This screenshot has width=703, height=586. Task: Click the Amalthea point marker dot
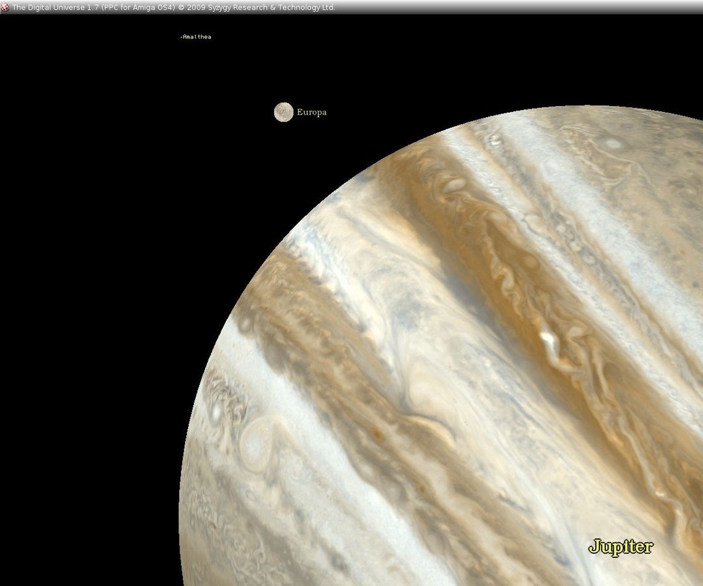point(180,37)
